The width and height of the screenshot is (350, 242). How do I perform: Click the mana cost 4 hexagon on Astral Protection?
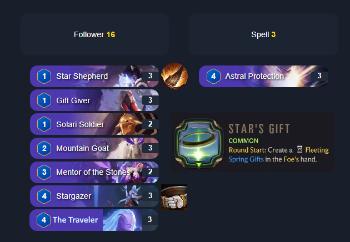click(x=213, y=76)
